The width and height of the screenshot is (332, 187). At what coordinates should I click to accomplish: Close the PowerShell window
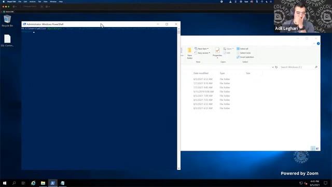coord(176,24)
